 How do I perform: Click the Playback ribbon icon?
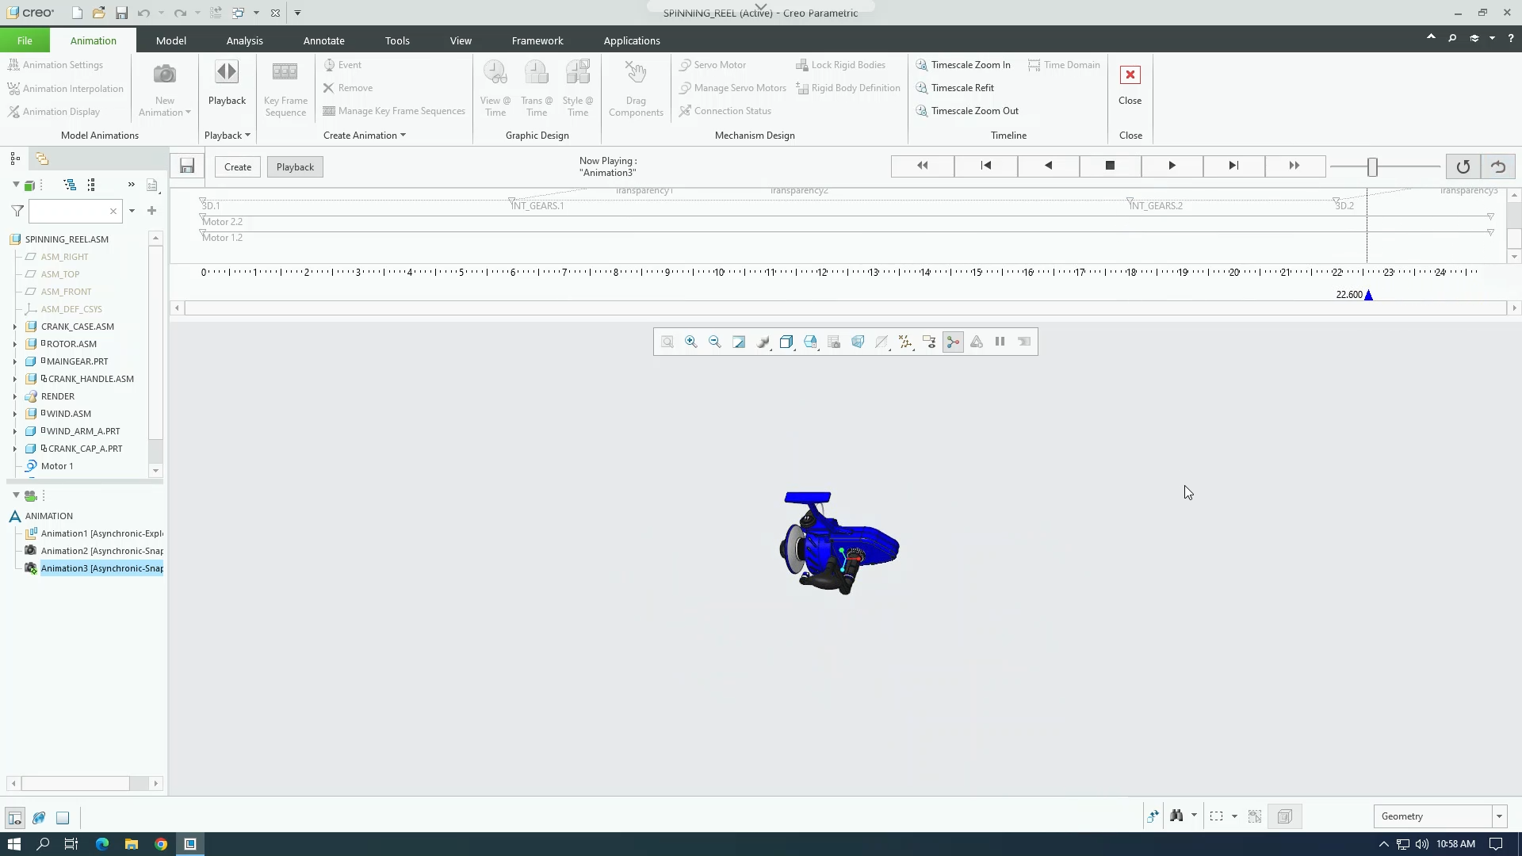(x=227, y=82)
